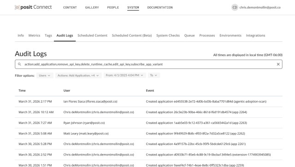Viewport: 295px width, 167px height.
Task: Click event for app 2263
Action: 196,123
